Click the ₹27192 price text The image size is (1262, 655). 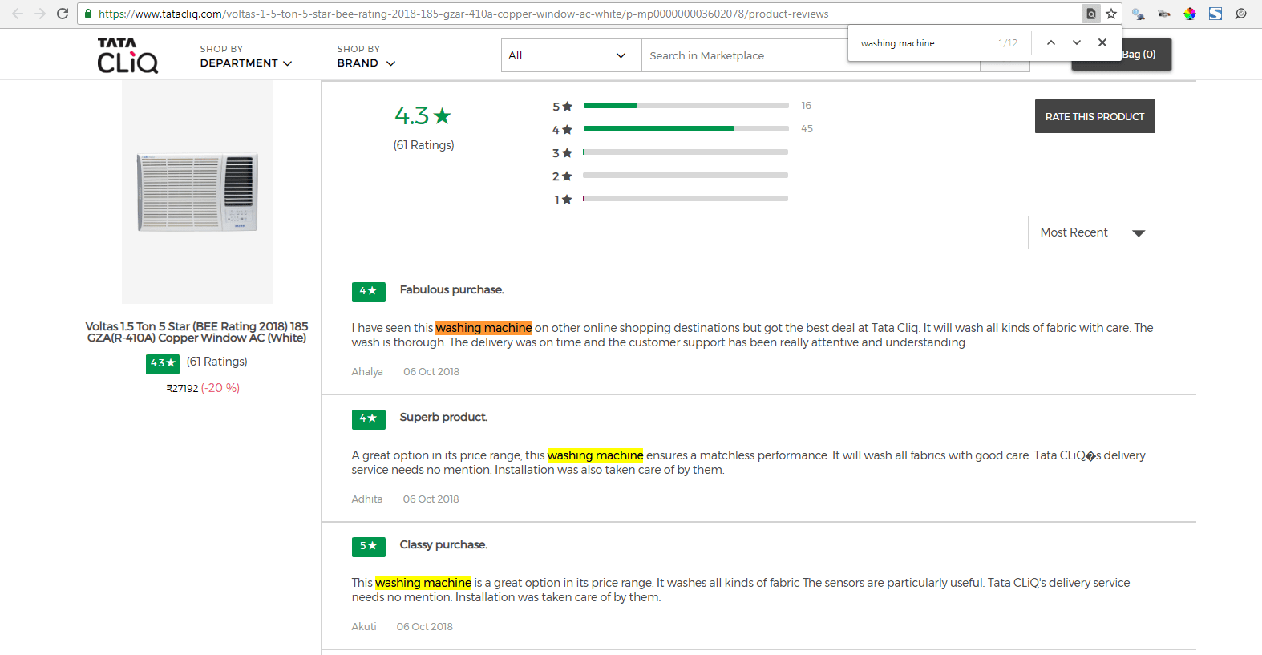tap(182, 388)
